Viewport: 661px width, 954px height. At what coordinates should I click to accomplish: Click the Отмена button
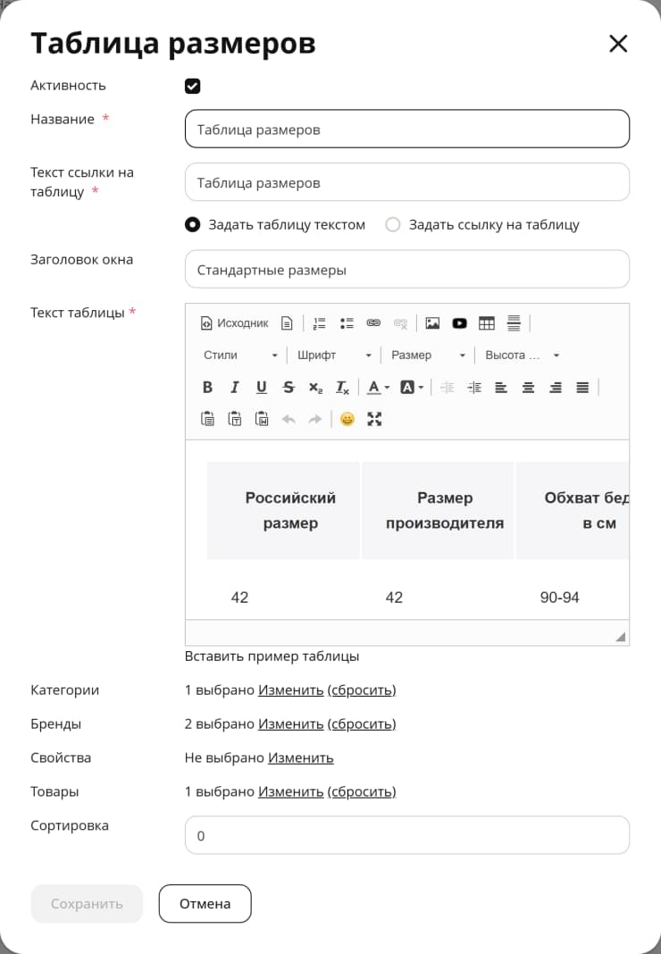click(205, 903)
